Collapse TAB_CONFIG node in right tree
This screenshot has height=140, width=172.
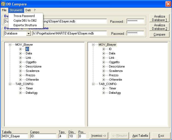pyautogui.click(x=93, y=84)
